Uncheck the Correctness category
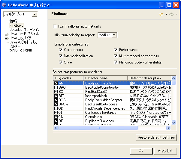The width and height of the screenshot is (181, 159). tap(61, 50)
